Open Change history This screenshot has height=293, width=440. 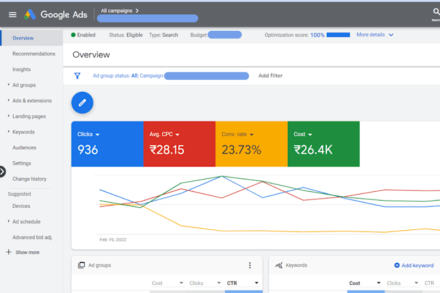click(29, 179)
